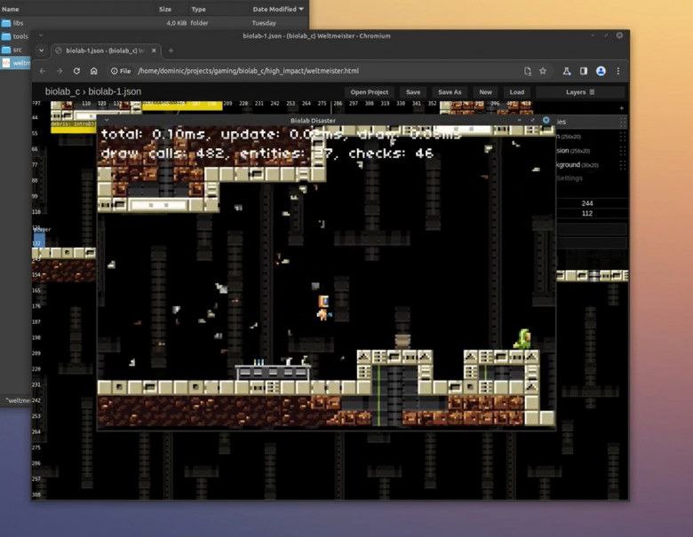Image resolution: width=693 pixels, height=537 pixels.
Task: Open a new Chromium tab
Action: [x=171, y=51]
